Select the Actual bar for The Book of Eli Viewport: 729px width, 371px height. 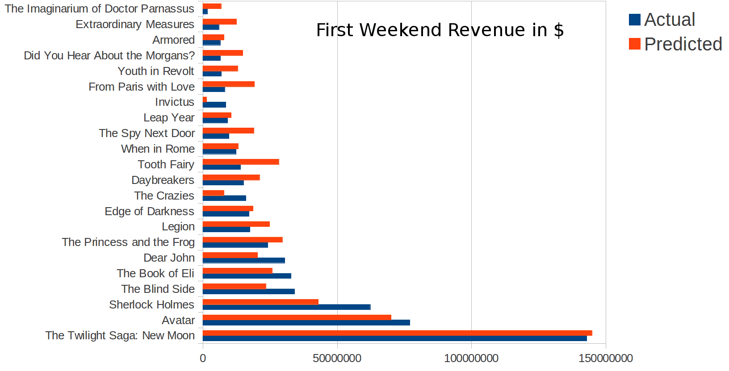coord(247,276)
